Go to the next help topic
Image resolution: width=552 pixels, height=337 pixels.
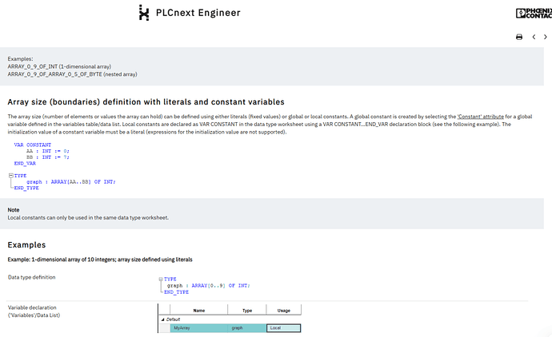tap(546, 37)
